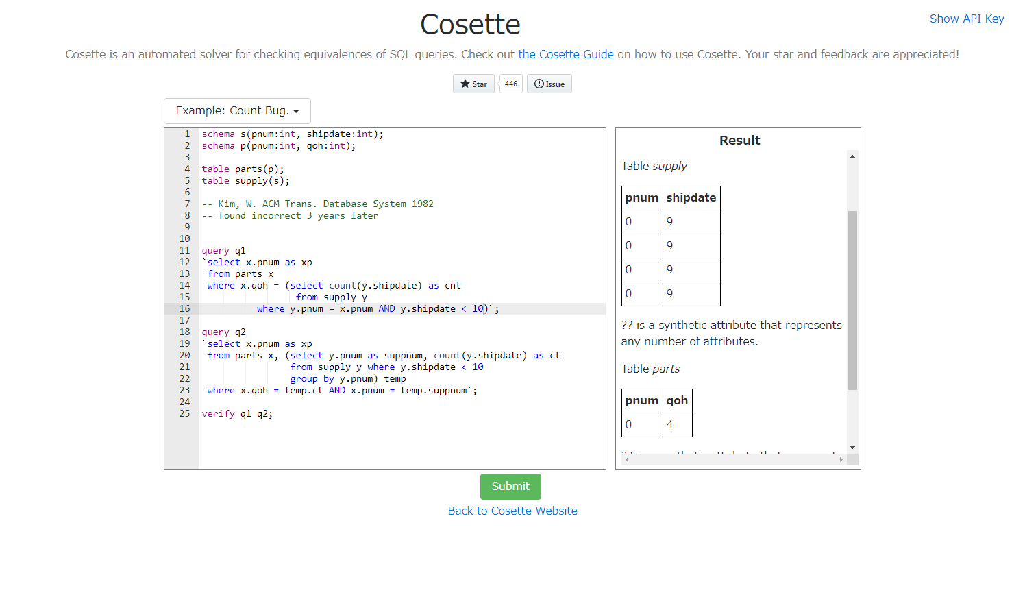Click the 446 star count badge

(510, 83)
